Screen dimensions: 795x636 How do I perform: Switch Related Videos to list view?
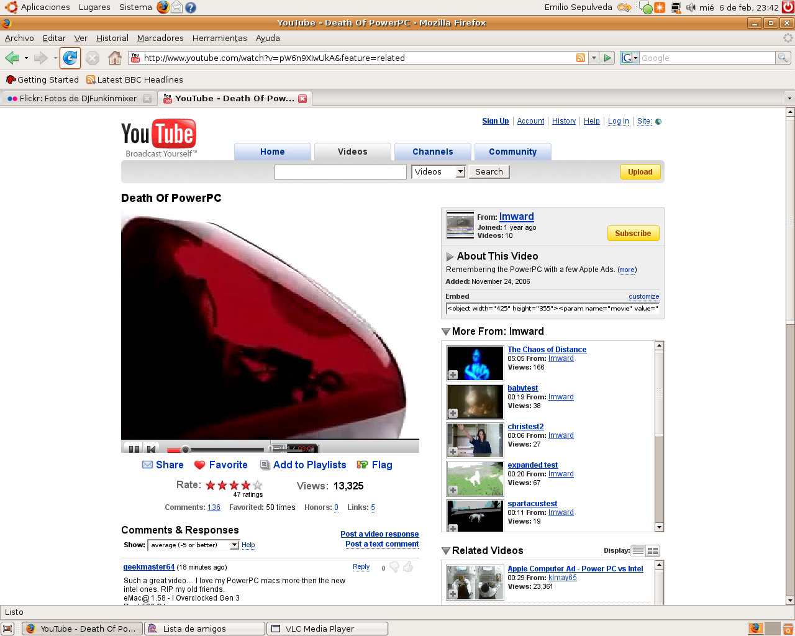[638, 551]
